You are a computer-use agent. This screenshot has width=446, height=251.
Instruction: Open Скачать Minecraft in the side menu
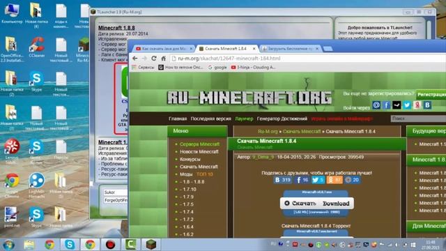coord(199,167)
